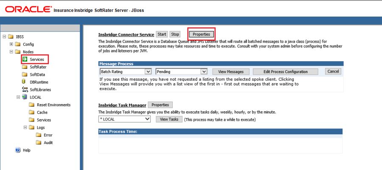Click the Nodes folder icon

tap(17, 52)
